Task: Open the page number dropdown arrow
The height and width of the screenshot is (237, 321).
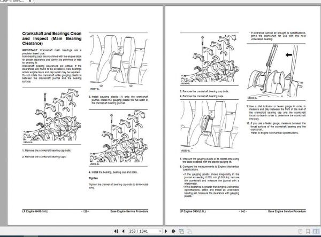Action: 160,231
